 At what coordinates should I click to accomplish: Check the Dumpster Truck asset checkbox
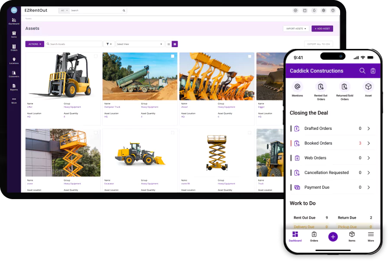pos(172,56)
